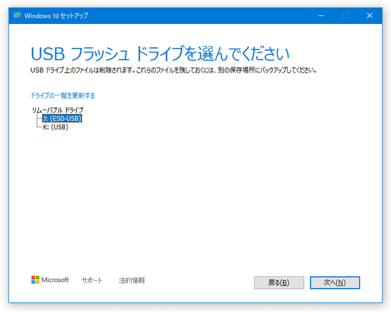Proceed with the 次へ(N) button
391x312 pixels.
(334, 283)
